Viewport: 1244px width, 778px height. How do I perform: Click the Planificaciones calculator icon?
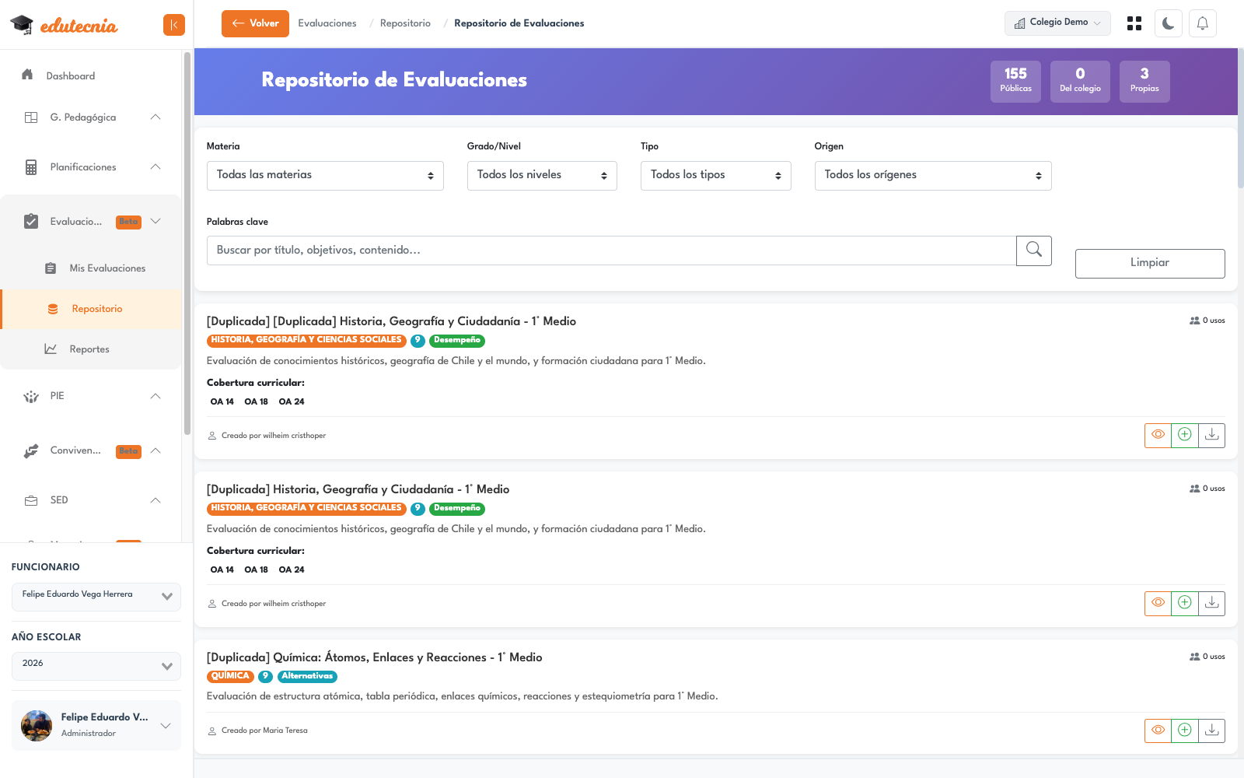[x=31, y=167]
